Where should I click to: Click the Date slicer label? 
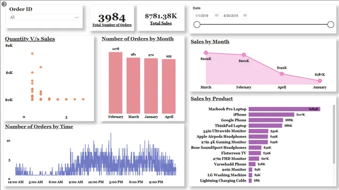point(197,8)
